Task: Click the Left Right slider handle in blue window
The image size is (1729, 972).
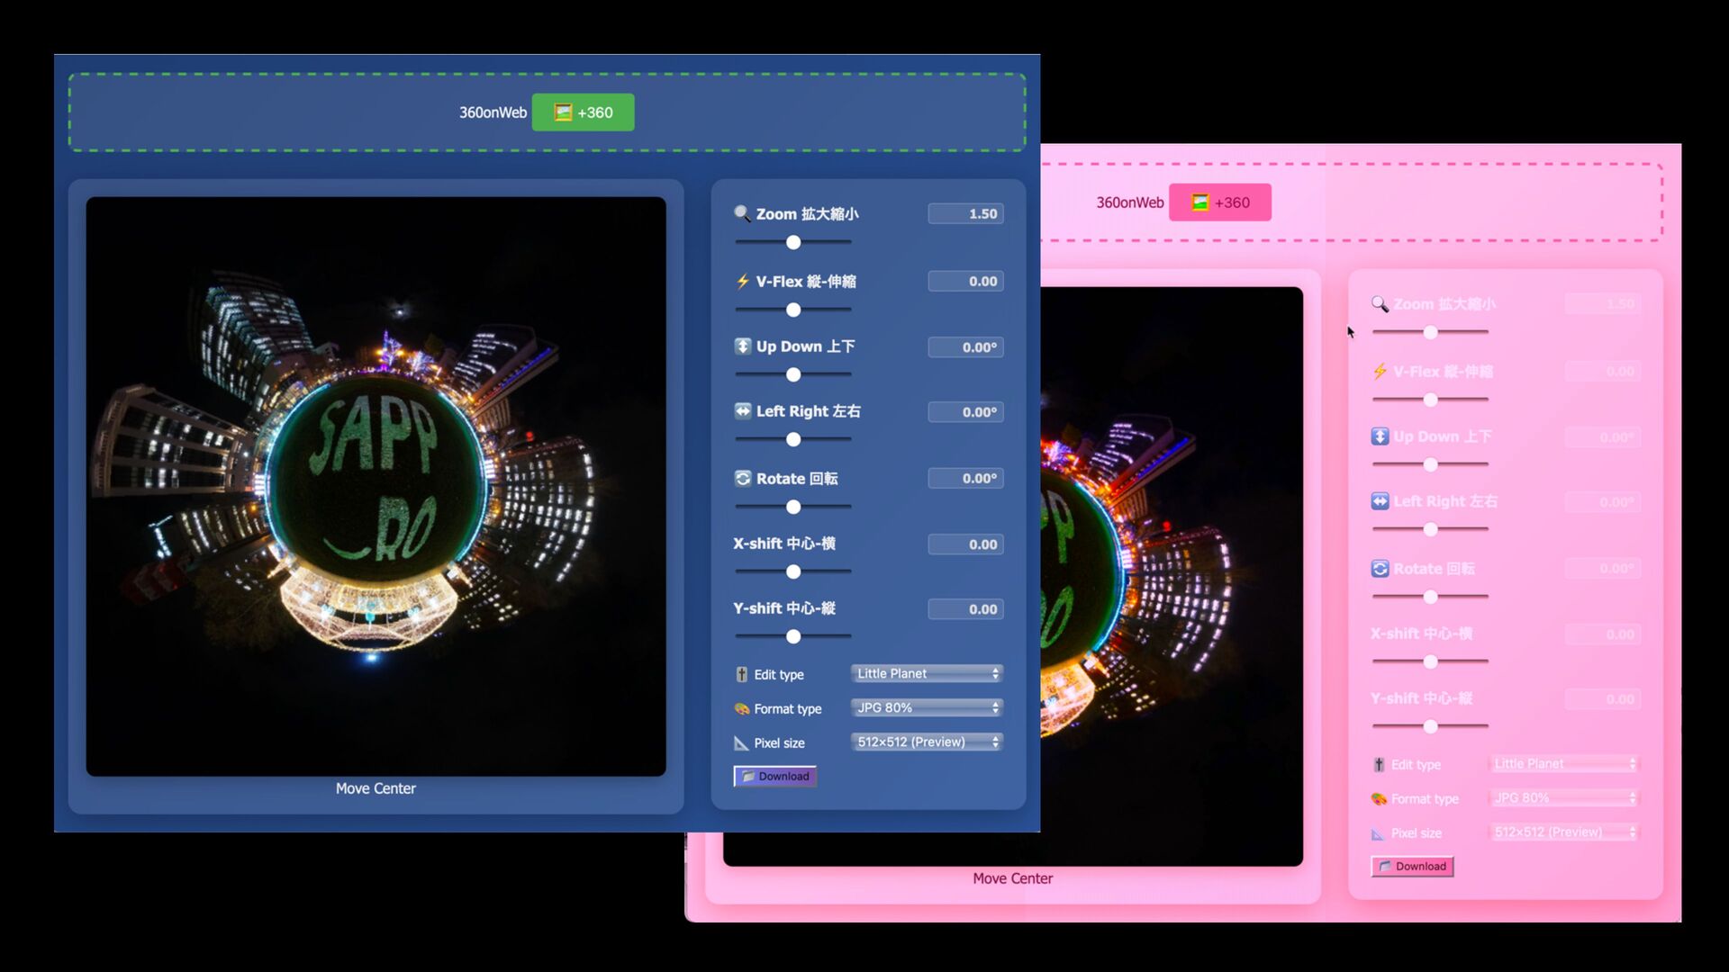Action: tap(793, 439)
